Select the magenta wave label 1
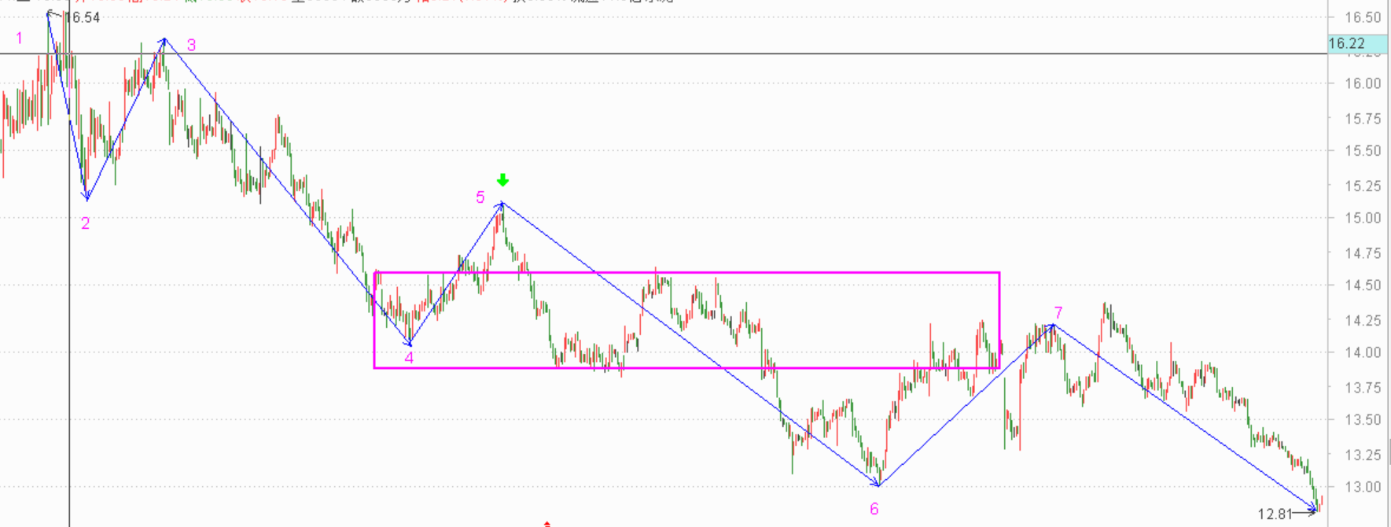The width and height of the screenshot is (1391, 527). tap(20, 38)
